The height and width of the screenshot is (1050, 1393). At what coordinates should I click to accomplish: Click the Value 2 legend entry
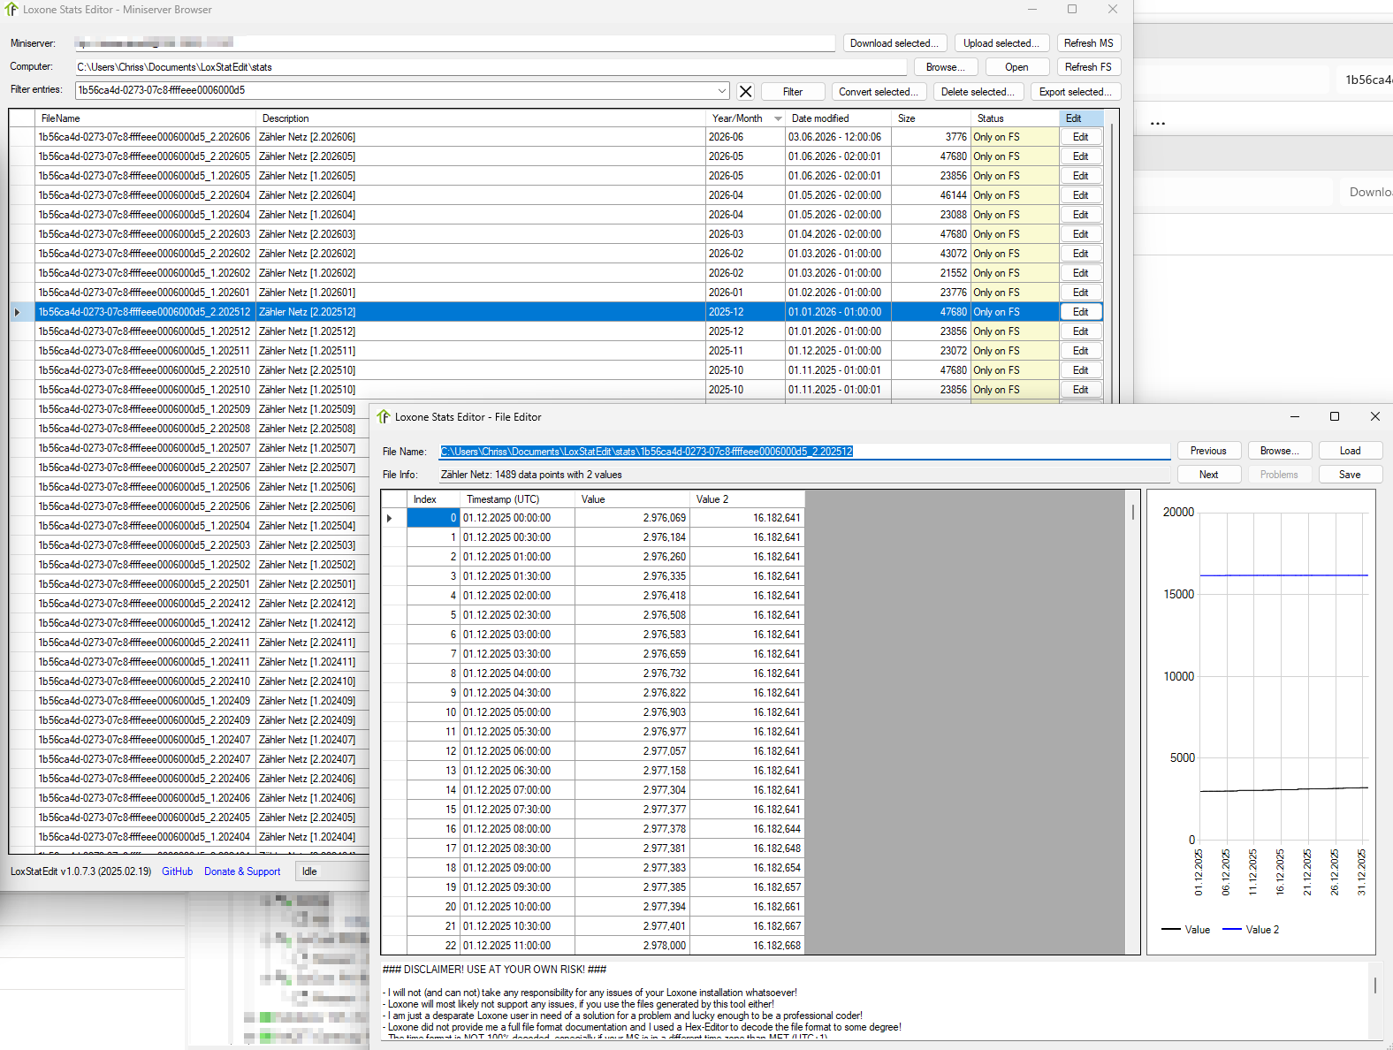[1251, 930]
